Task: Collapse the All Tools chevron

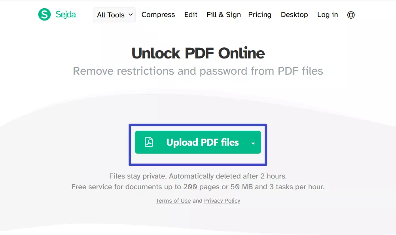Action: (131, 15)
